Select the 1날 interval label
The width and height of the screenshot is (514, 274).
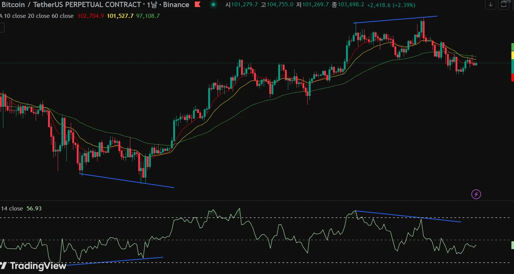pos(152,5)
